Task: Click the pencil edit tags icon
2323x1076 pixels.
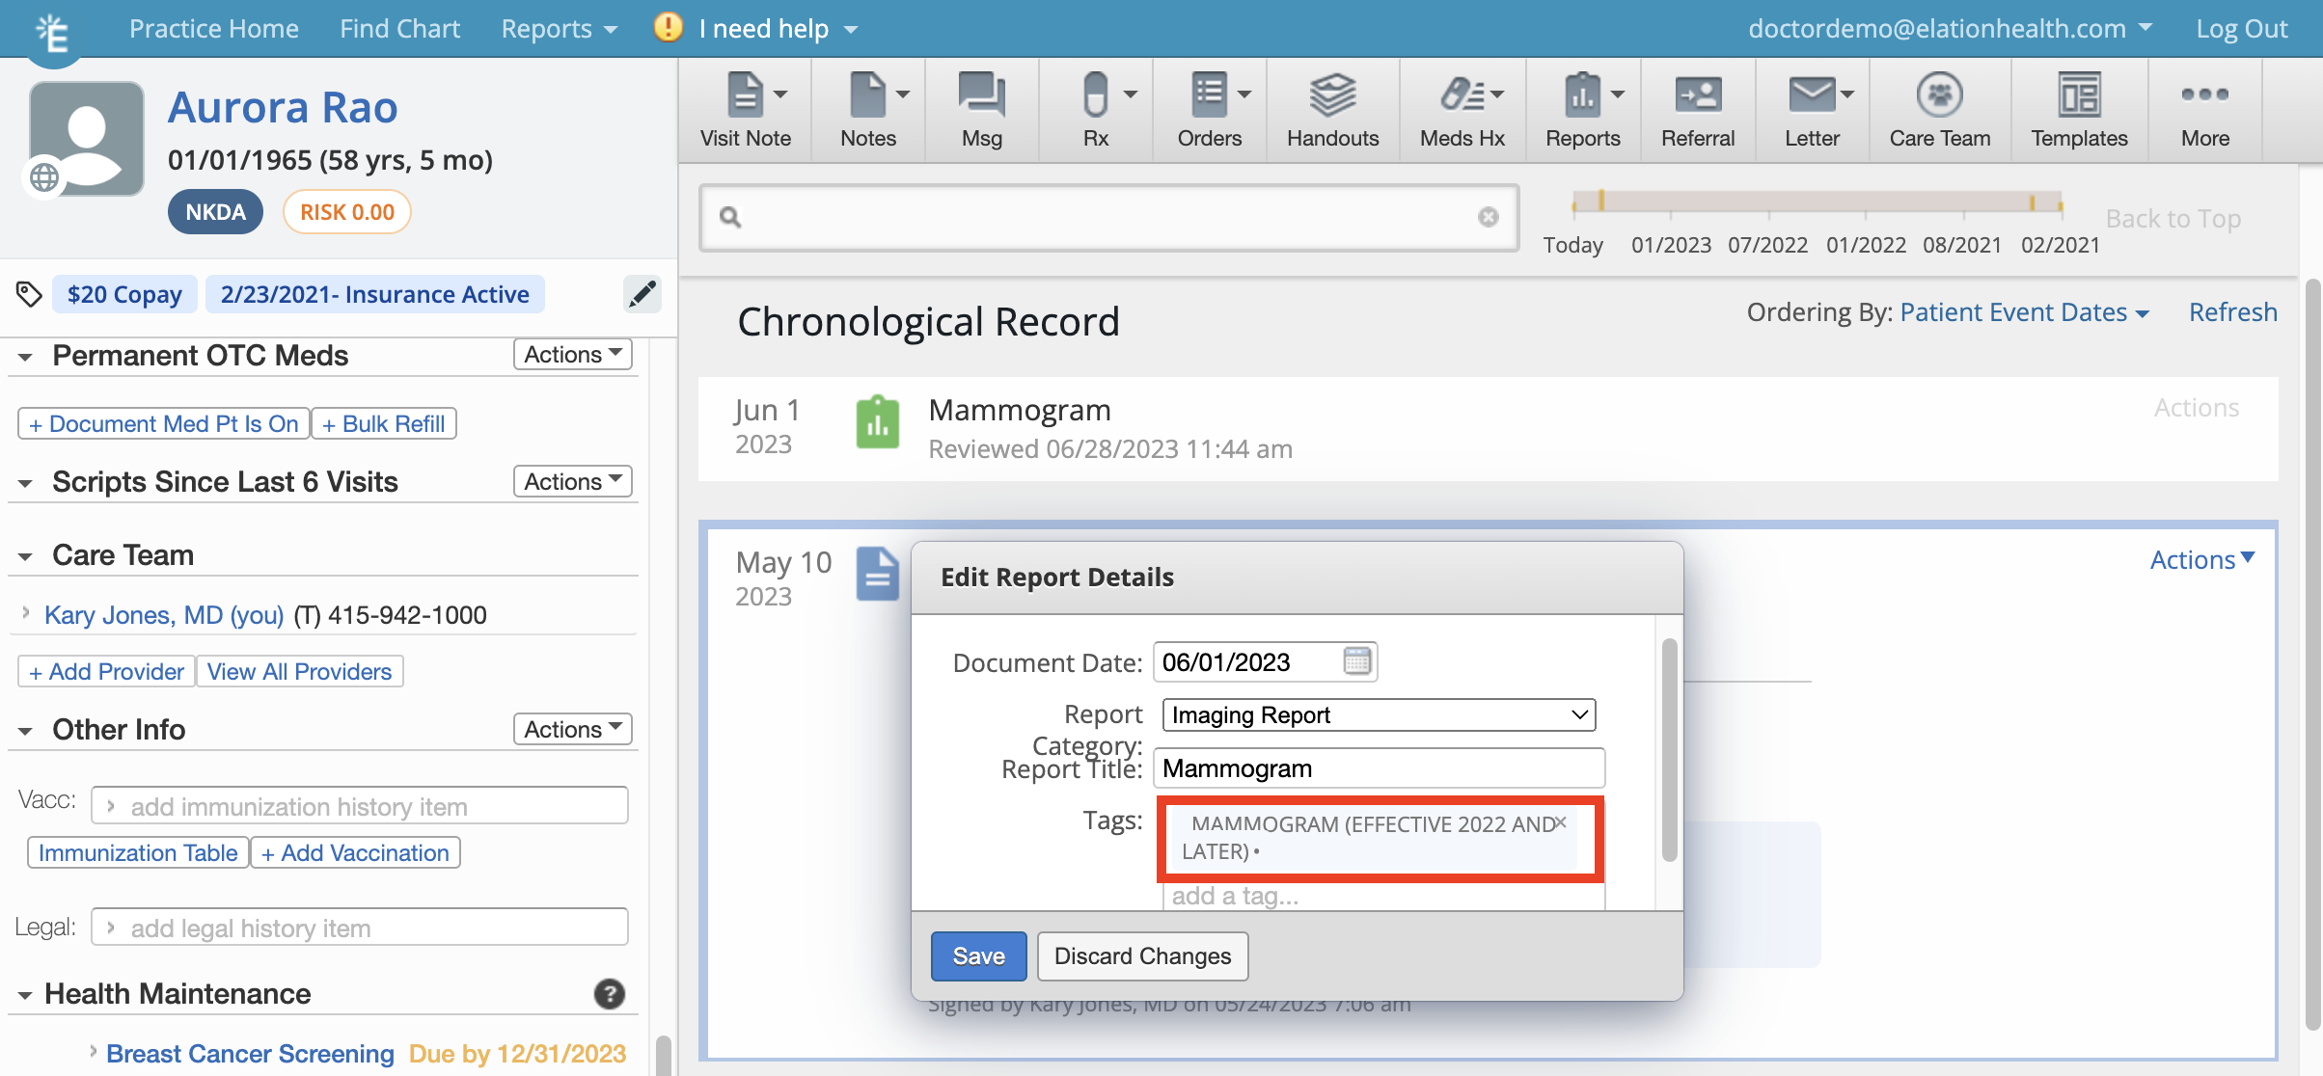Action: tap(642, 294)
